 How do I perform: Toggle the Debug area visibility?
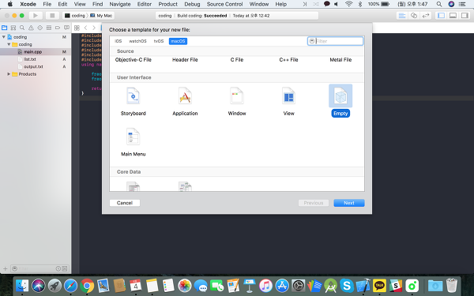tap(453, 16)
